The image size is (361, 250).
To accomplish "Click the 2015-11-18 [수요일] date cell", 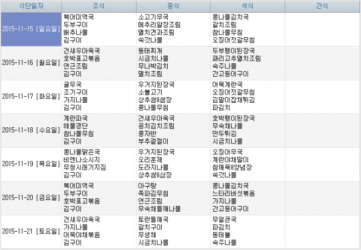I will [x=31, y=130].
